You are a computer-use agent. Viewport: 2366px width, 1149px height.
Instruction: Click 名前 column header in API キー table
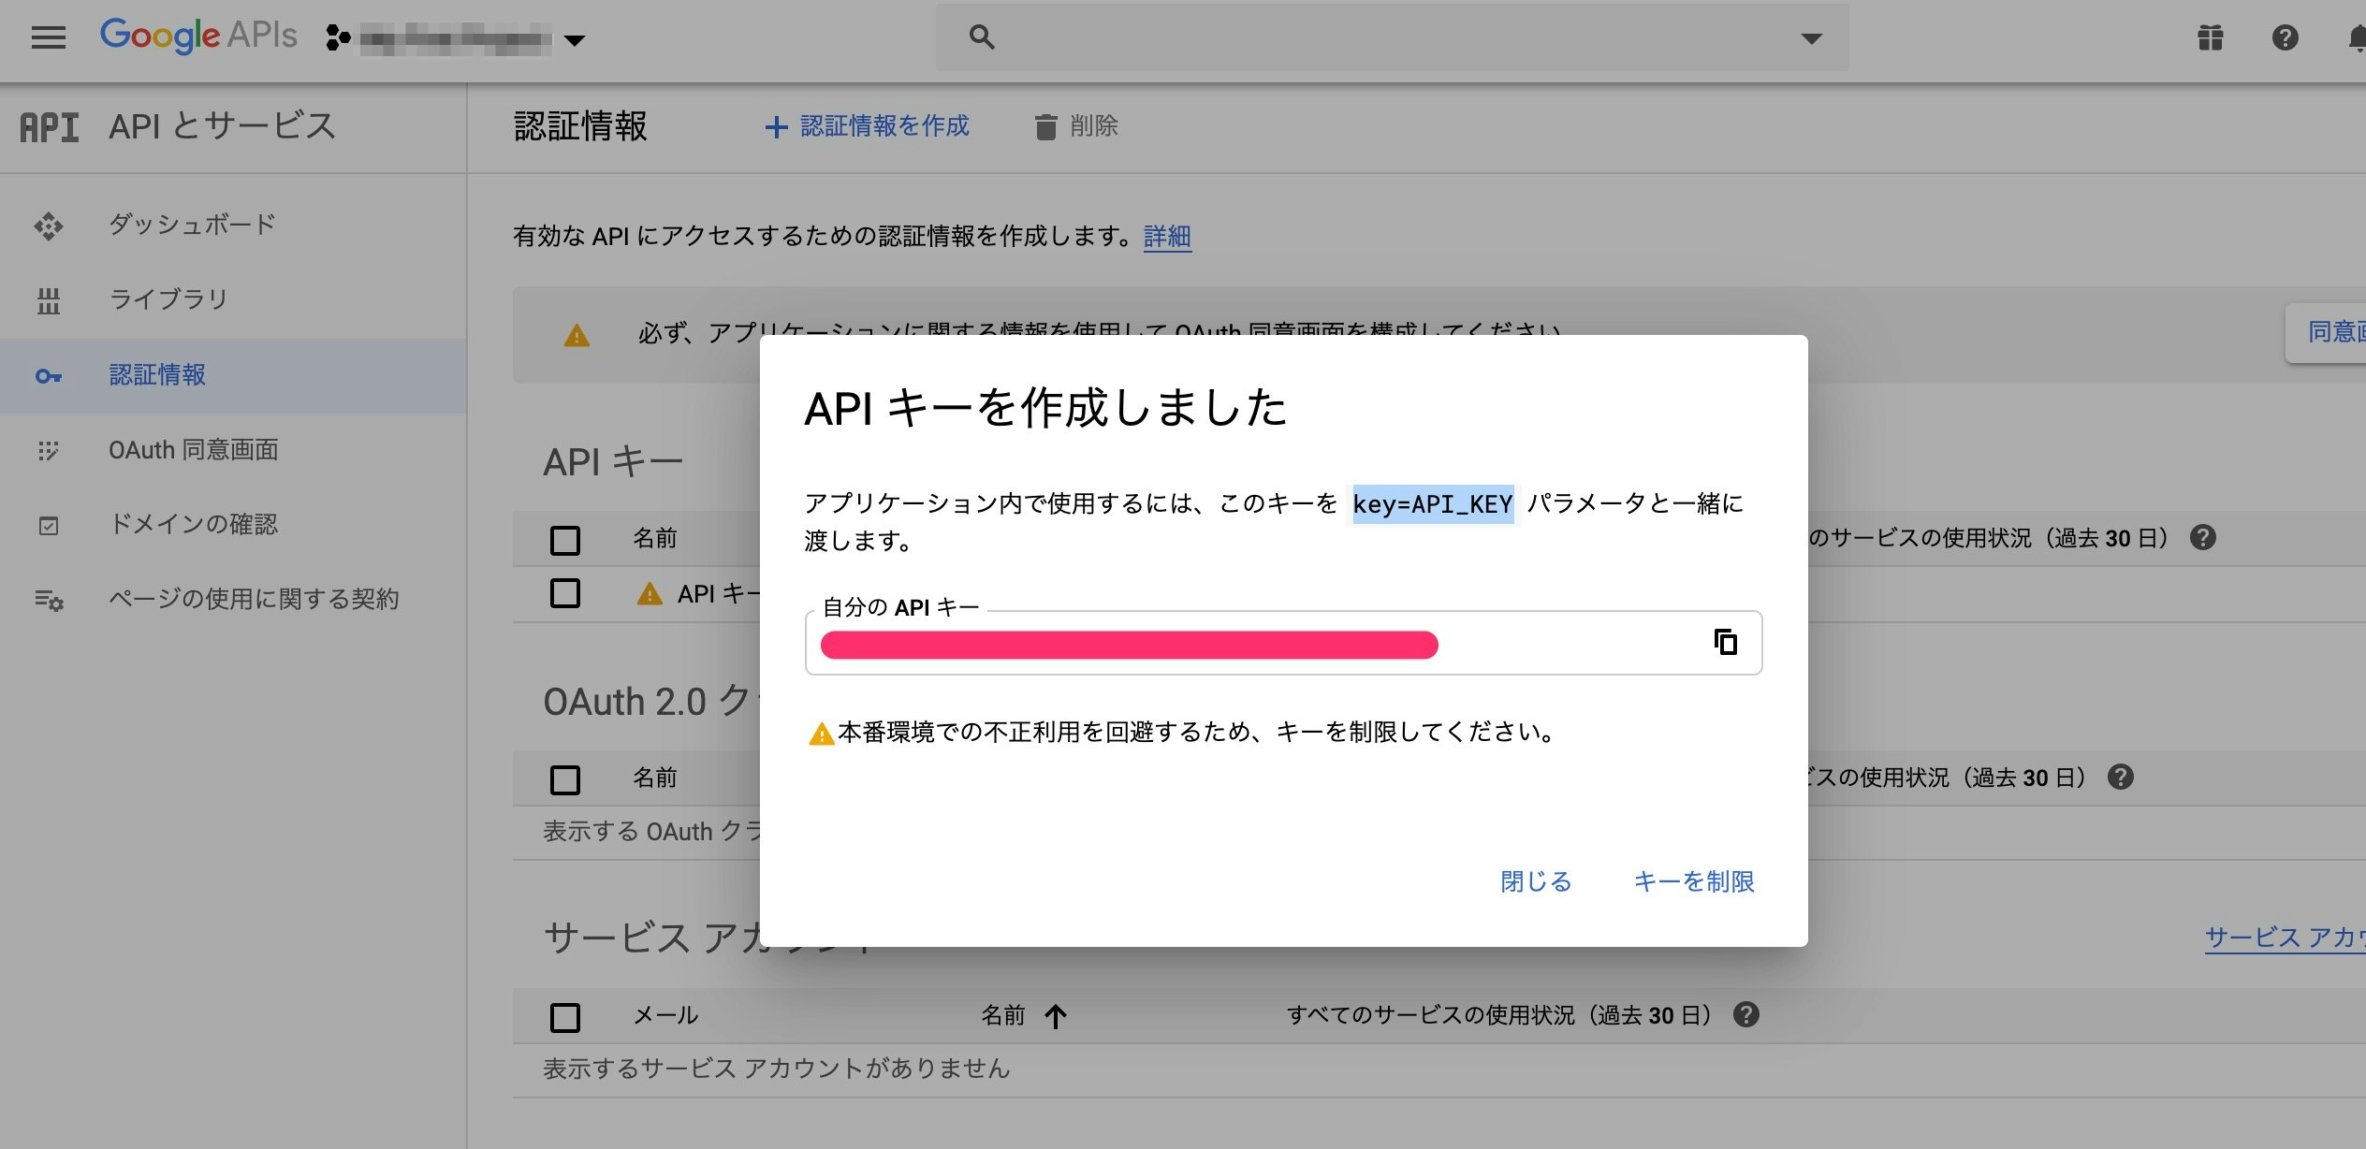(655, 538)
